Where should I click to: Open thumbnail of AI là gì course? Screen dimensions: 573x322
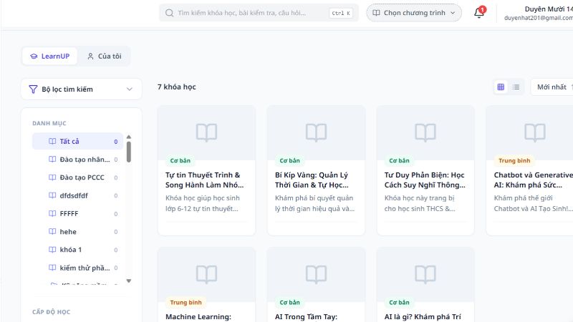click(425, 274)
